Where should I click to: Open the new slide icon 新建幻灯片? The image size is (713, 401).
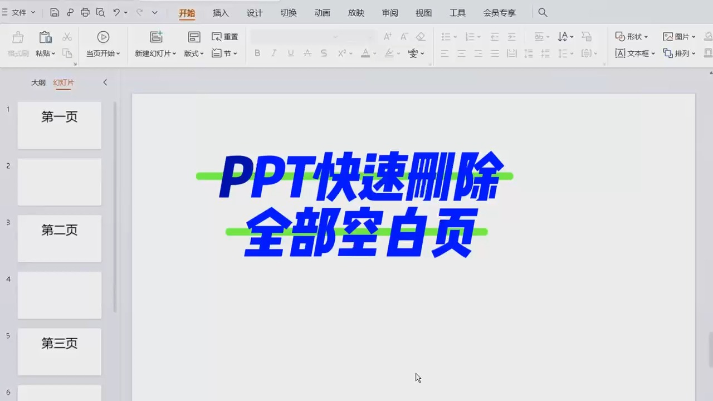coord(156,37)
